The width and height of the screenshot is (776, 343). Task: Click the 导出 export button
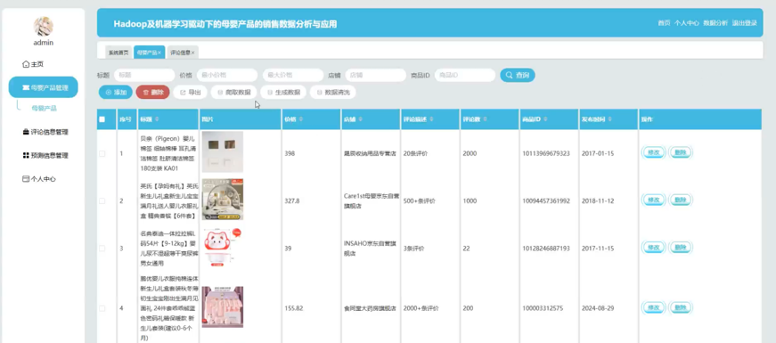pyautogui.click(x=190, y=92)
